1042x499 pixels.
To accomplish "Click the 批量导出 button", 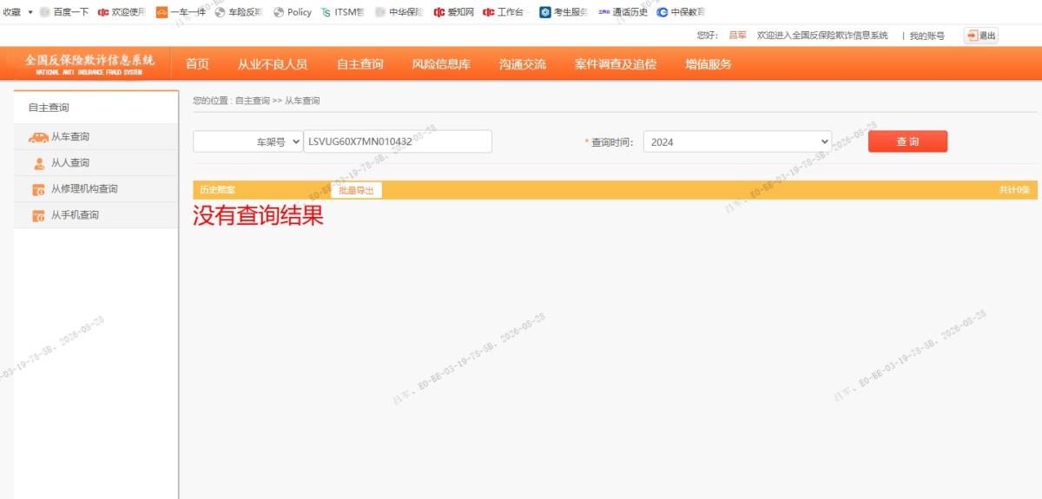I will (x=356, y=190).
